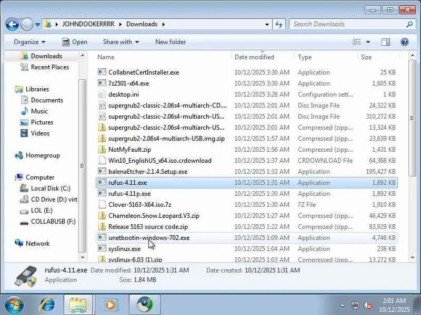The width and height of the screenshot is (421, 315).
Task: Select the balenaEtcher-2.1.4.Setup.exe icon
Action: pyautogui.click(x=102, y=172)
